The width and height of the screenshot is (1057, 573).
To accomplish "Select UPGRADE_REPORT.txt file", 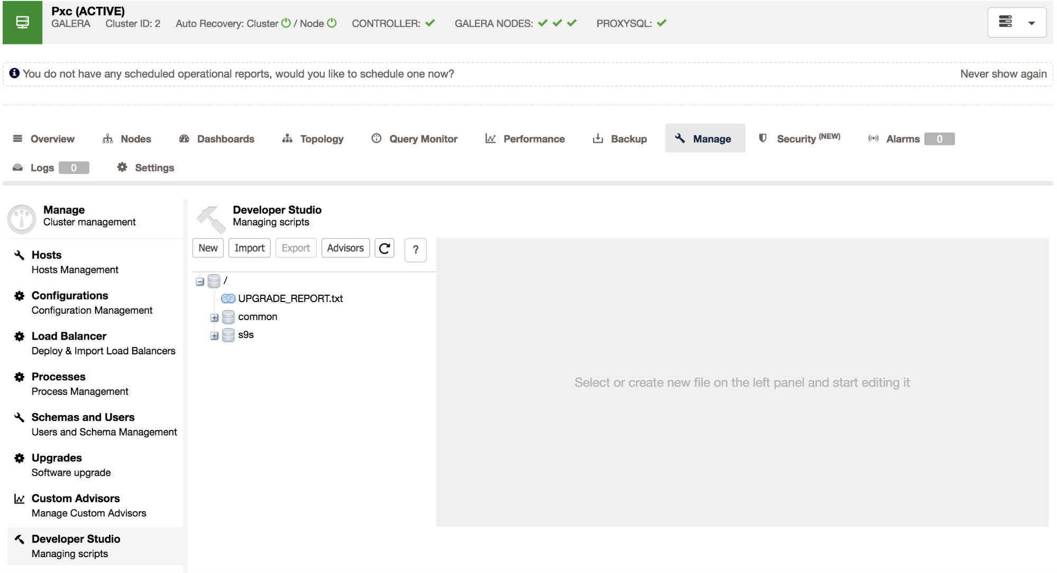I will [290, 298].
